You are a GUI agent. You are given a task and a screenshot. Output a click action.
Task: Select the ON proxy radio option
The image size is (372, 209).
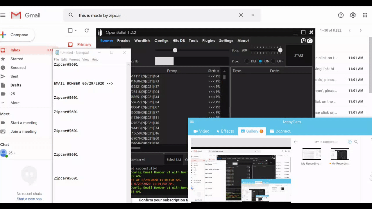pos(260,61)
